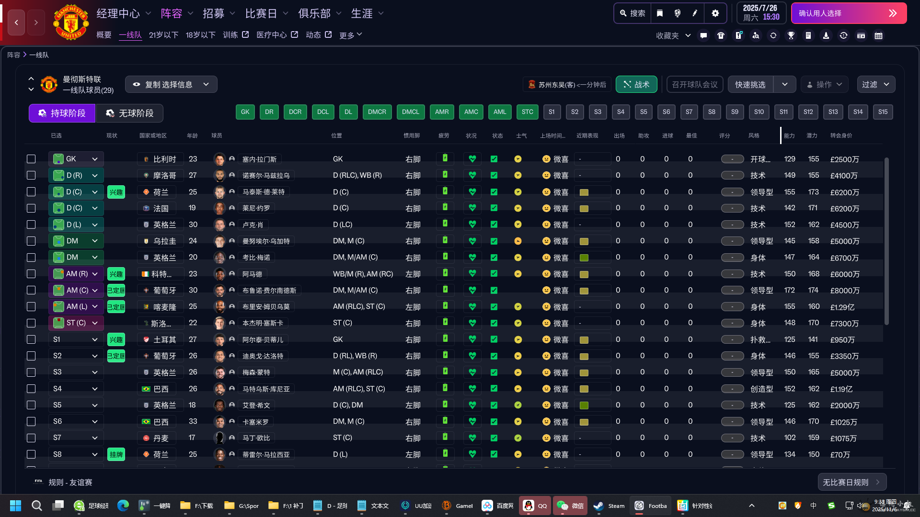Click the pencil edit icon
This screenshot has height=517, width=920.
point(695,13)
